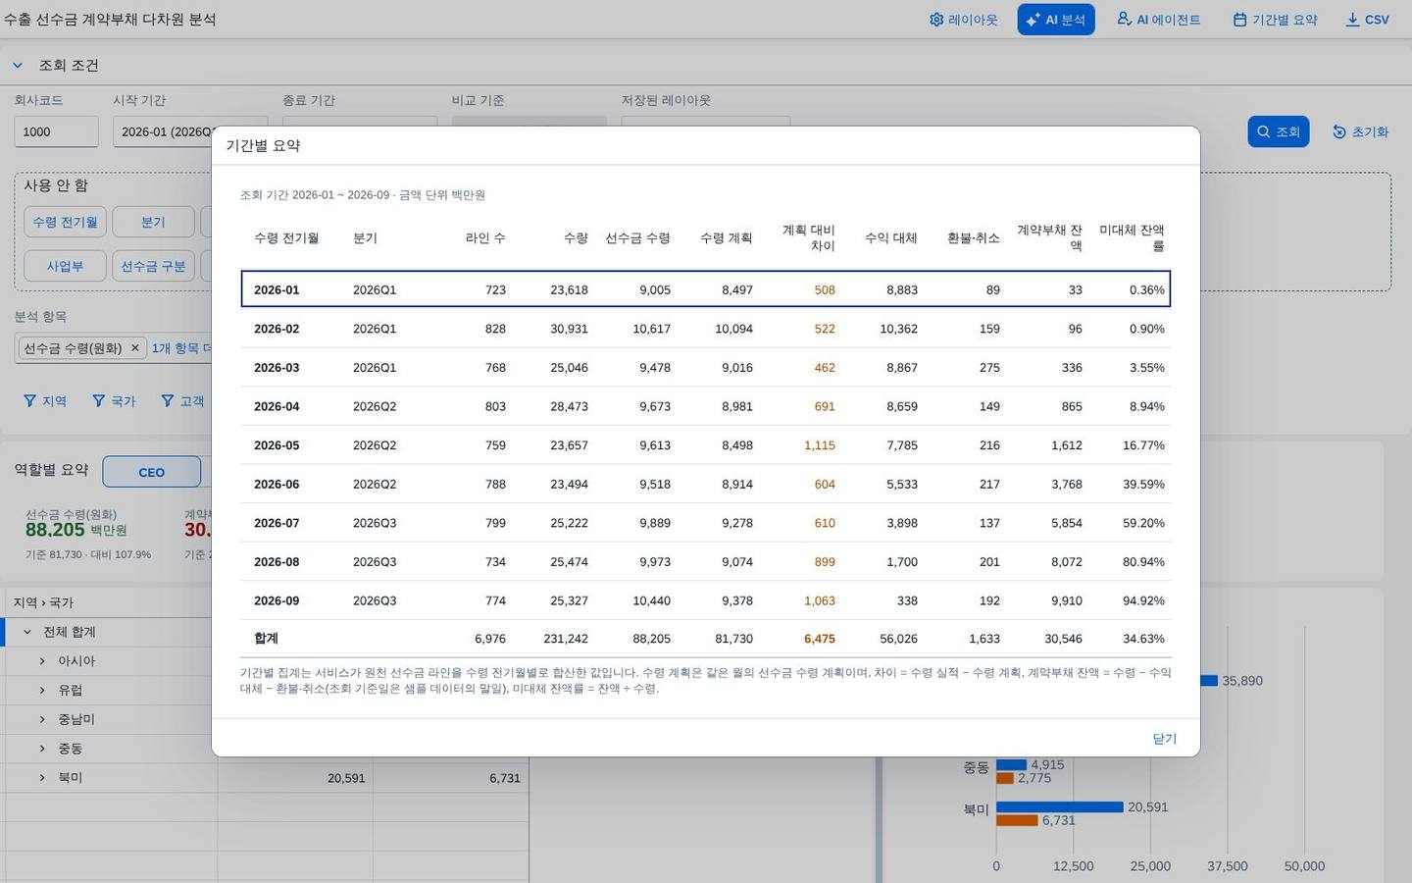Expand the 북미 tree row
Screen dimensions: 1412x883
click(42, 778)
